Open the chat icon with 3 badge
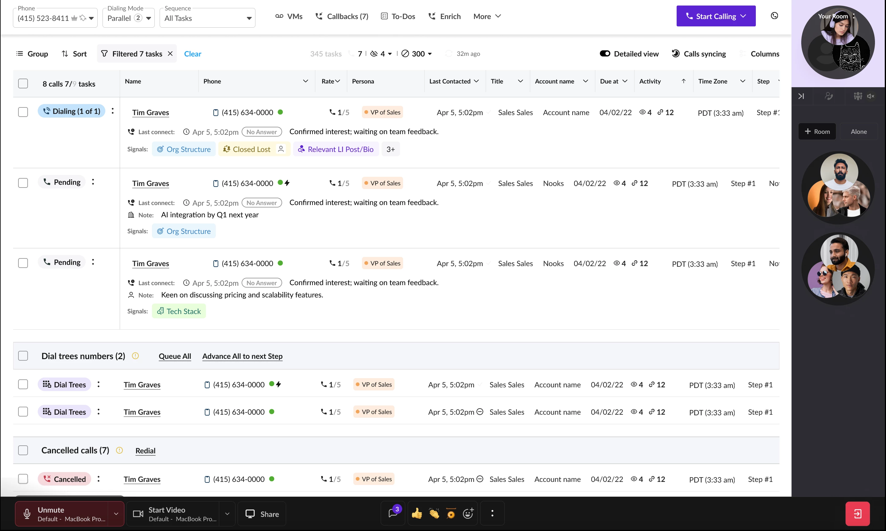The height and width of the screenshot is (531, 886). pos(393,514)
